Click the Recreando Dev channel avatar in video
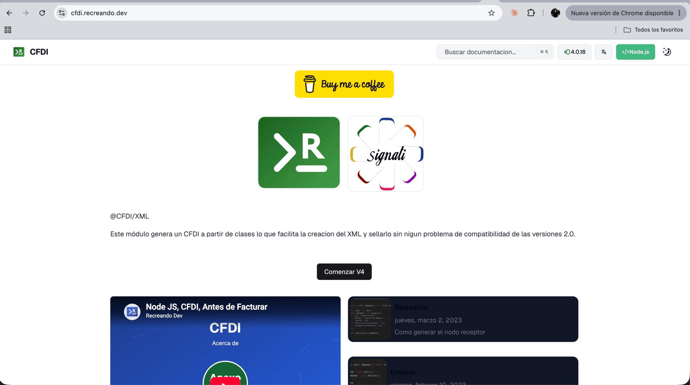Viewport: 690px width, 385px height. click(x=132, y=311)
